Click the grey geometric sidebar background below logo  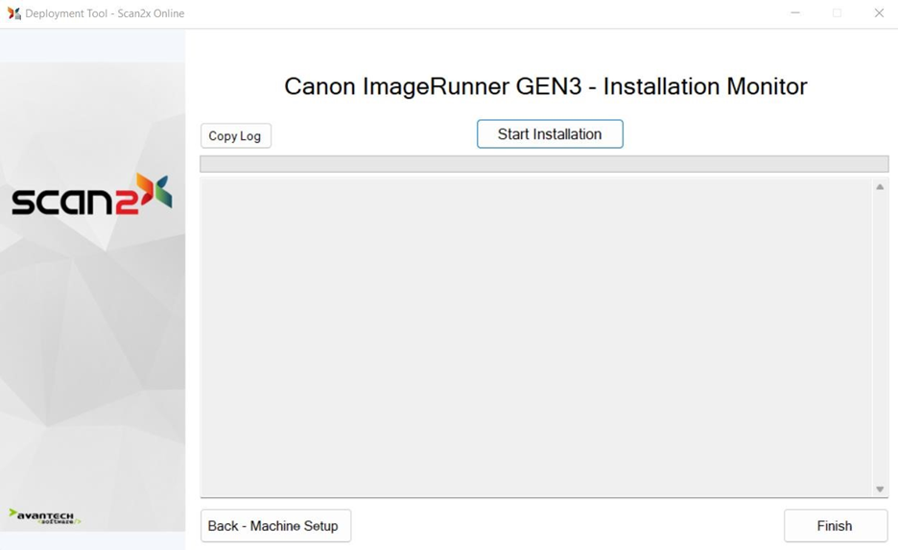(x=92, y=365)
